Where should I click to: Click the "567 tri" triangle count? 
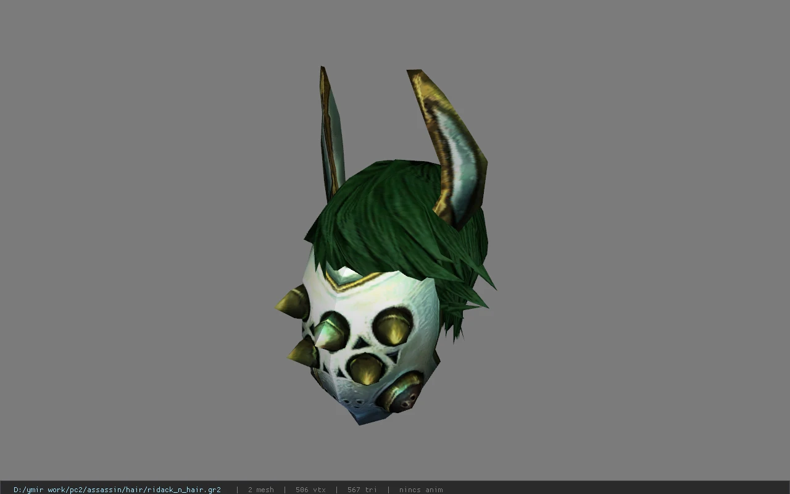[x=362, y=490]
